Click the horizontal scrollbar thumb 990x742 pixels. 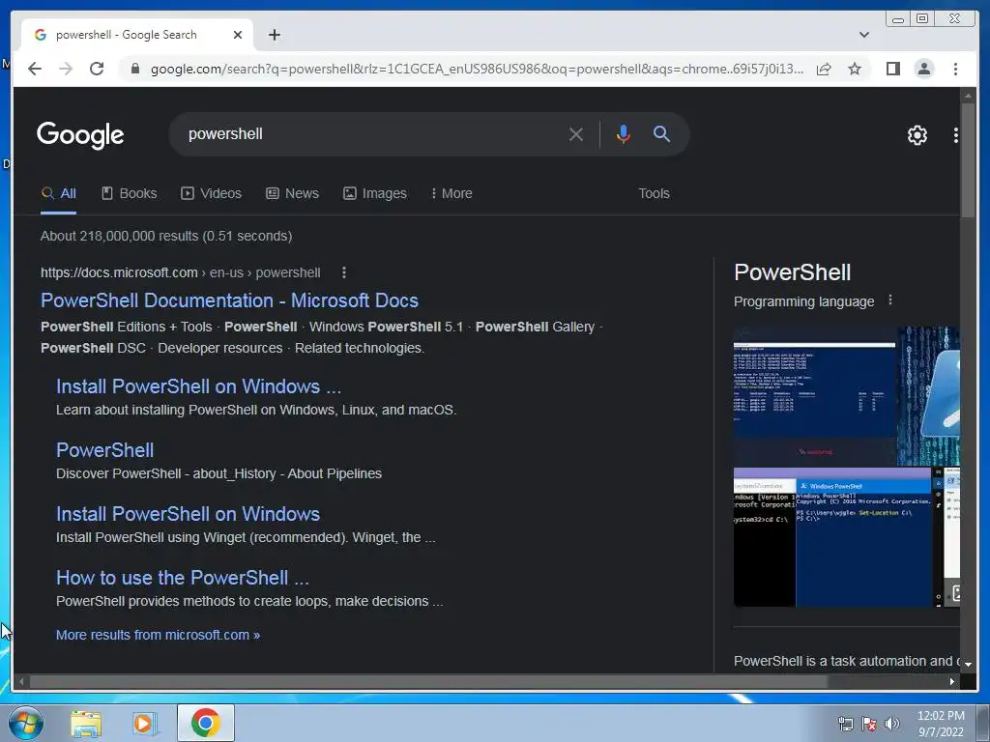428,681
